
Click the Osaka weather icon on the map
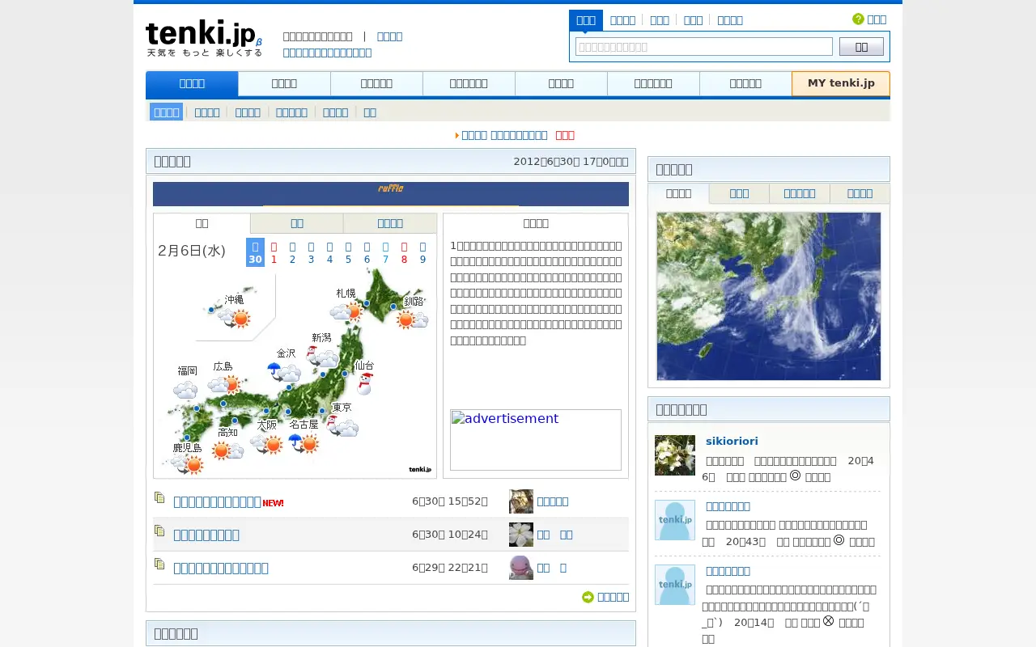coord(265,443)
